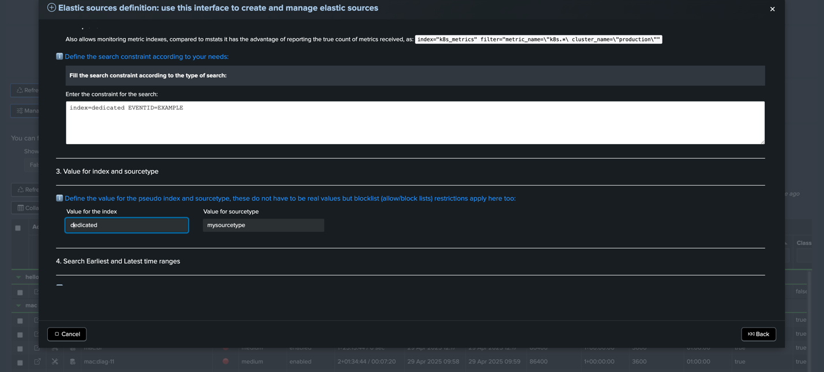Select the scissors icon on the mac:diag-11 row
Screen dimensions: 824x372
tap(54, 361)
